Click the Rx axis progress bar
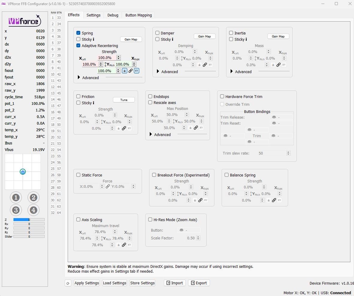354x296 pixels. [x=29, y=224]
